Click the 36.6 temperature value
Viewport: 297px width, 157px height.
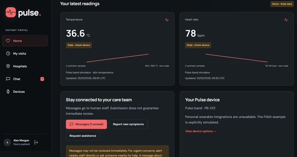[x=76, y=33]
